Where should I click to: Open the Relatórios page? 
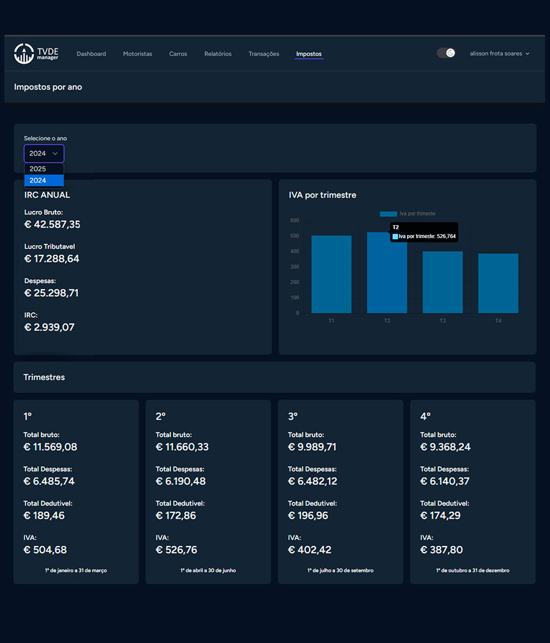click(x=218, y=54)
